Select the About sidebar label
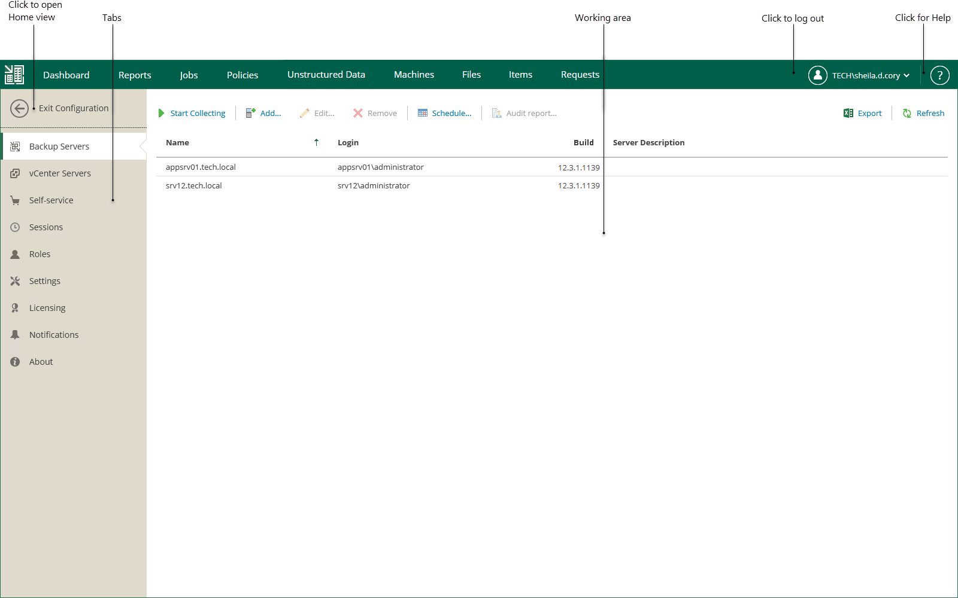Screen dimensions: 958x598 coord(41,362)
